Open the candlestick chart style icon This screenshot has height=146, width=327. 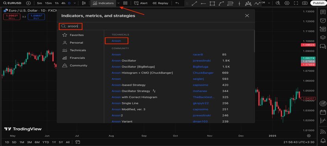[x=84, y=3]
